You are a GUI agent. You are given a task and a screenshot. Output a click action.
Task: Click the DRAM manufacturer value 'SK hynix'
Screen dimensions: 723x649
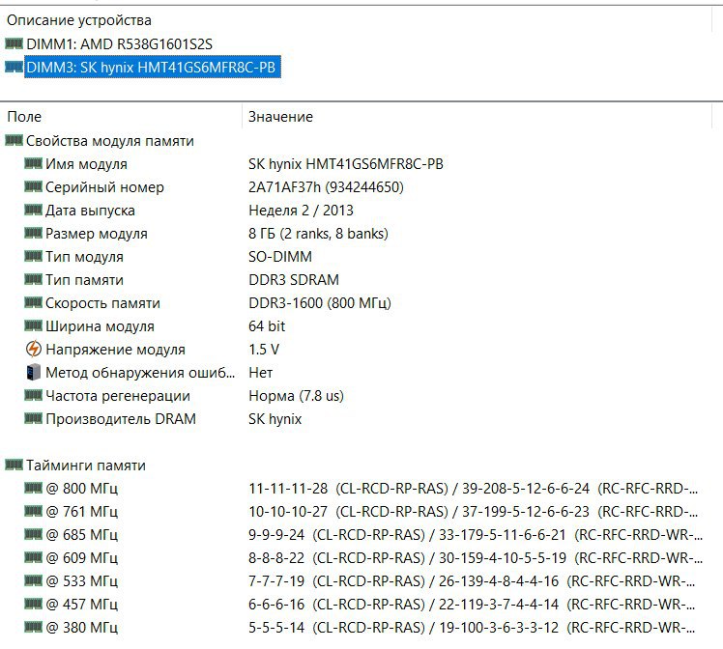pos(275,419)
